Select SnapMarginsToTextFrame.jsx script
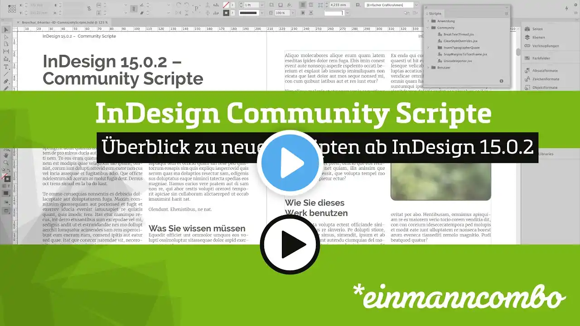The image size is (580, 326). click(x=465, y=54)
